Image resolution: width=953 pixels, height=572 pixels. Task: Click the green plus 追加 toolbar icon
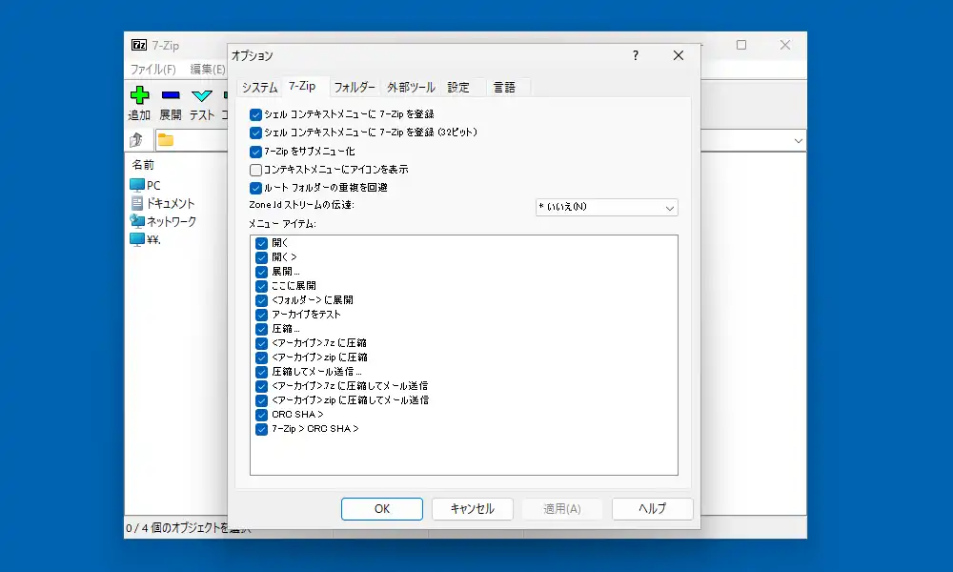pos(140,95)
